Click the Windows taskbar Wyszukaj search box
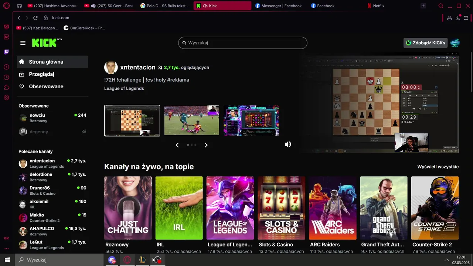Viewport: 473px width, 266px height. tap(59, 260)
